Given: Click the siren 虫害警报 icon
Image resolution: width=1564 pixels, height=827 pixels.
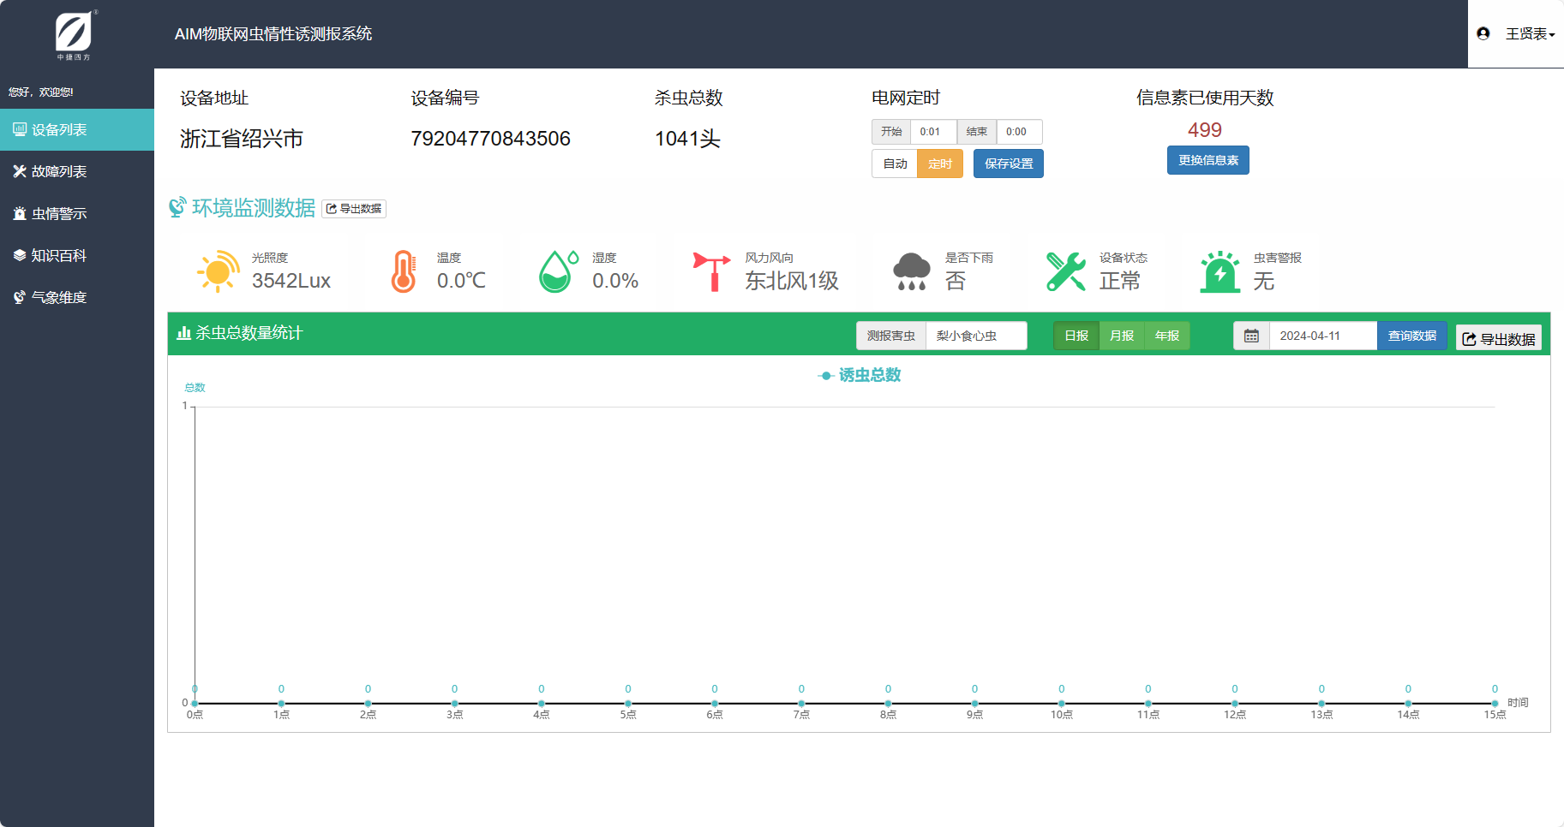Looking at the screenshot, I should click(1220, 271).
